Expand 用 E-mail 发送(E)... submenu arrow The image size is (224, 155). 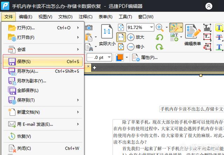pos(78,124)
